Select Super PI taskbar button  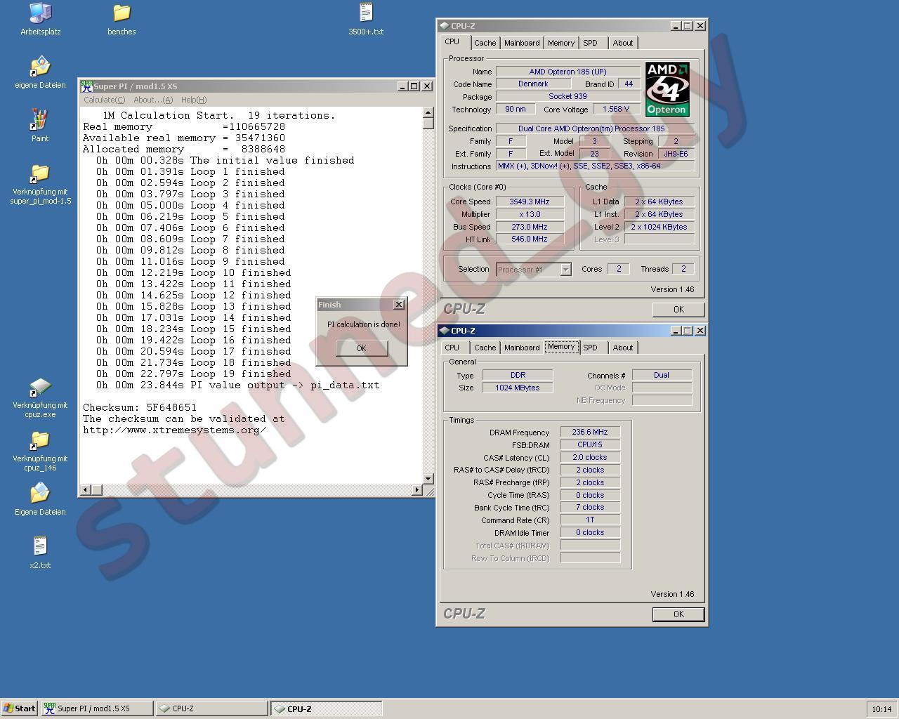pyautogui.click(x=97, y=708)
